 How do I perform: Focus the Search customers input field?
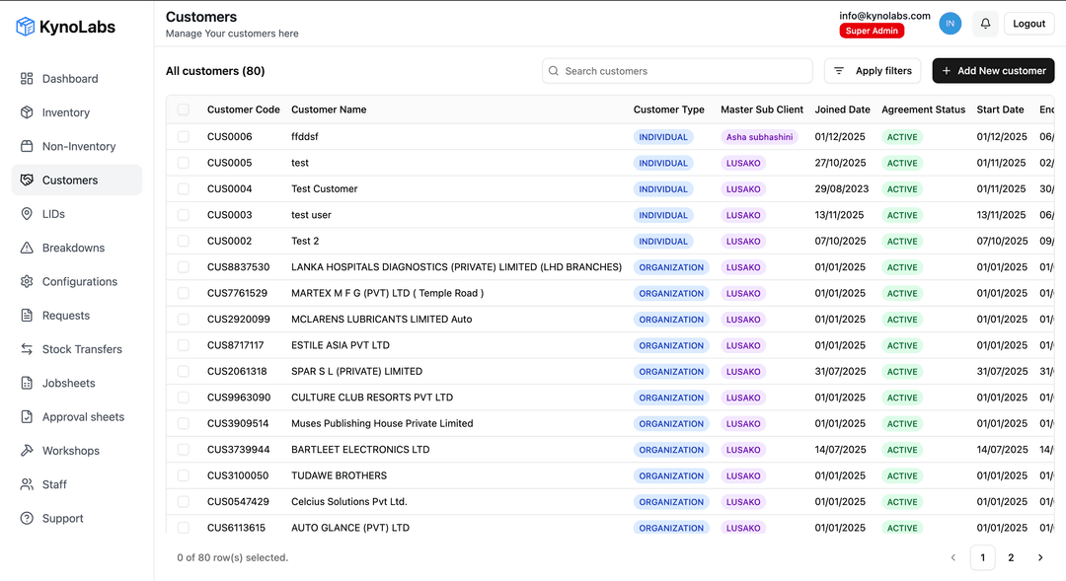coord(681,71)
